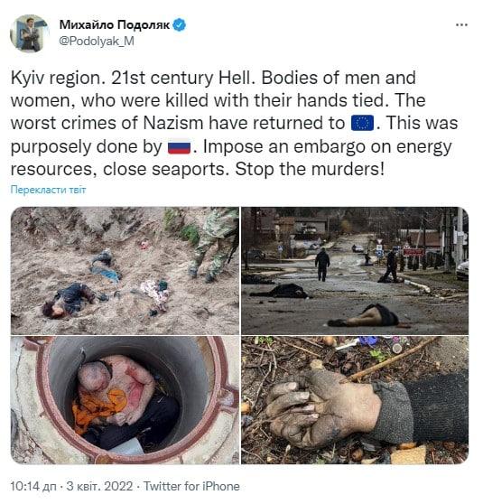Open Михайло Подоляк's profile avatar

point(29,33)
